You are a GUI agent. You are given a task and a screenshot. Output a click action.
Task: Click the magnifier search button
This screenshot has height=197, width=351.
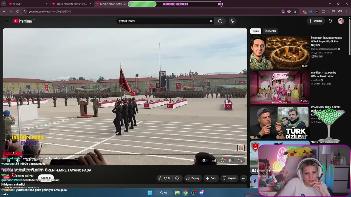click(x=220, y=21)
